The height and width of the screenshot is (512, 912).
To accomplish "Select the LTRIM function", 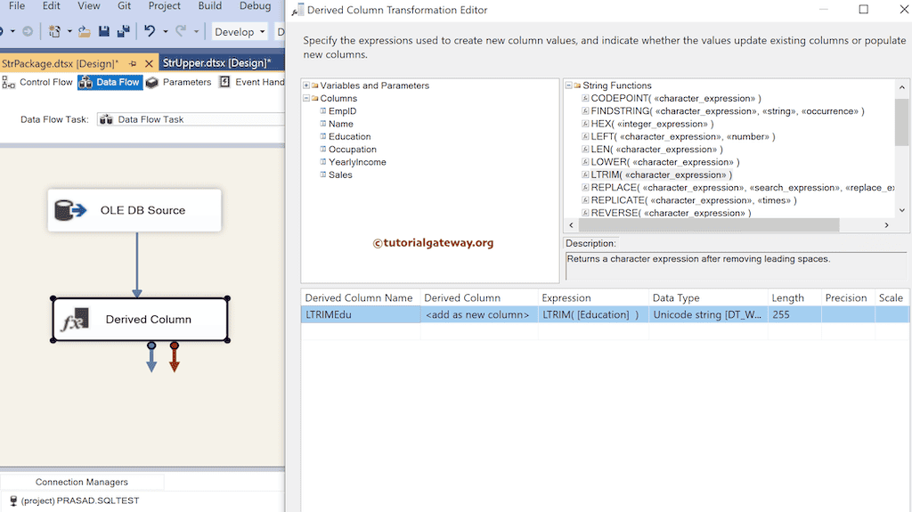I will coord(662,175).
